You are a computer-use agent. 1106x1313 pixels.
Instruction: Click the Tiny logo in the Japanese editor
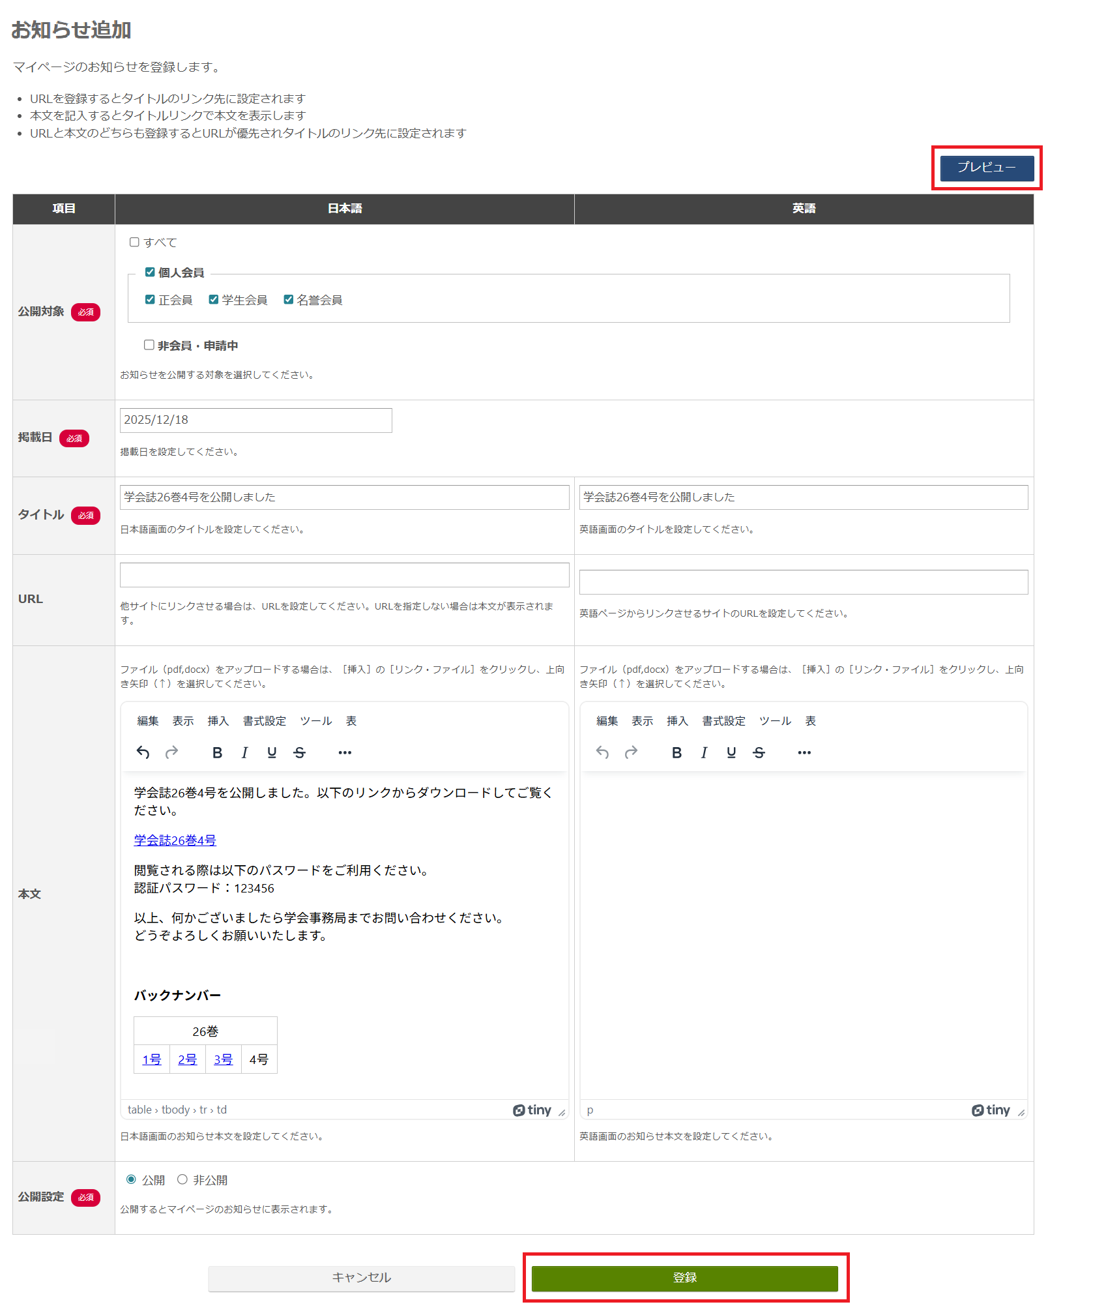[x=532, y=1110]
